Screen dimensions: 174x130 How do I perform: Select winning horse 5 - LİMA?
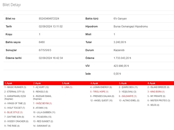tap(67, 87)
